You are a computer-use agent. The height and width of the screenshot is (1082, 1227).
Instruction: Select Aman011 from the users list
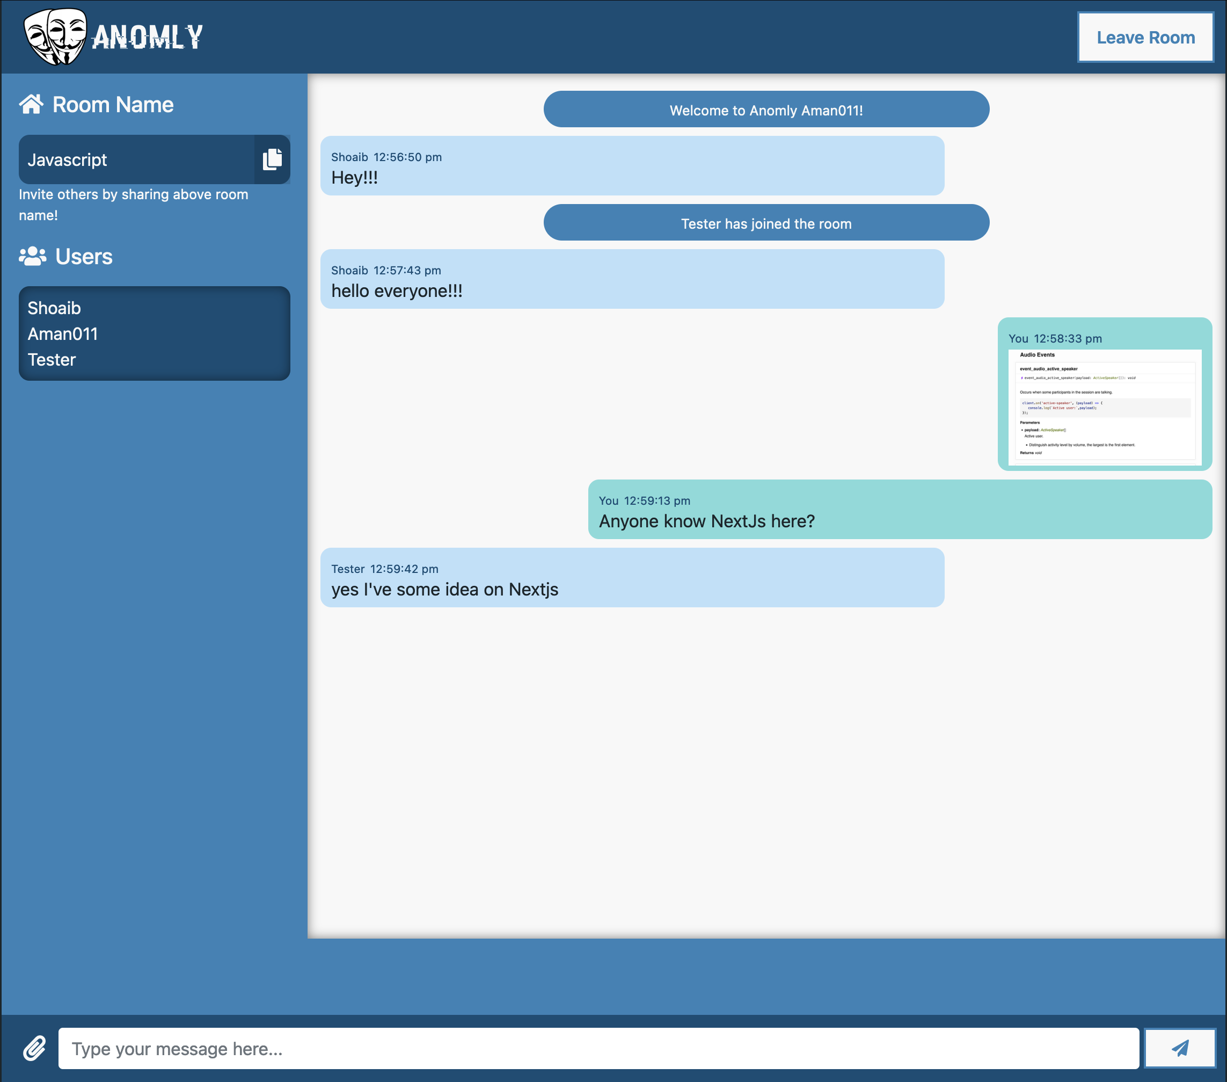[62, 333]
